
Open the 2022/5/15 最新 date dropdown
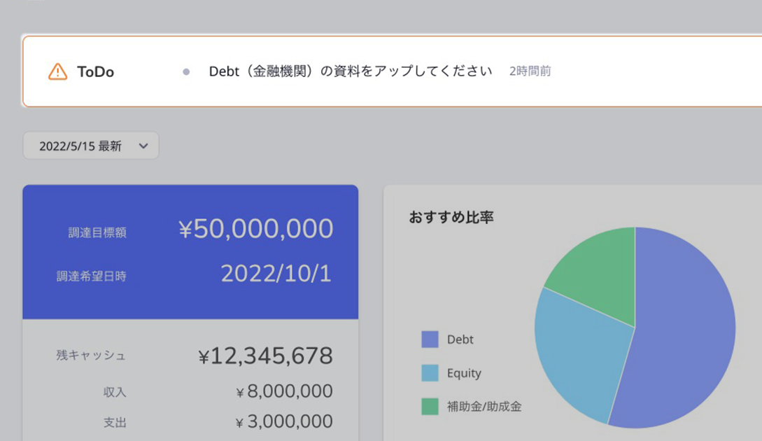(90, 146)
